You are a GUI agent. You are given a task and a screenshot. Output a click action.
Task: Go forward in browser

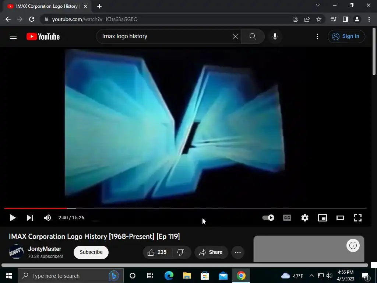[20, 19]
